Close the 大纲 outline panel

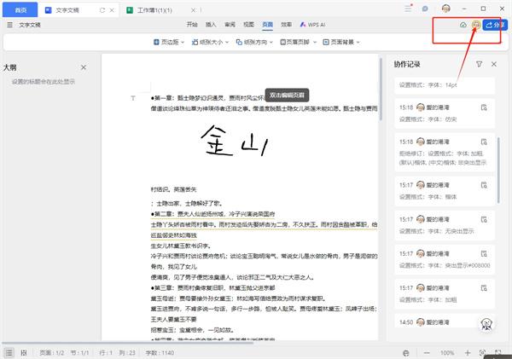83,67
